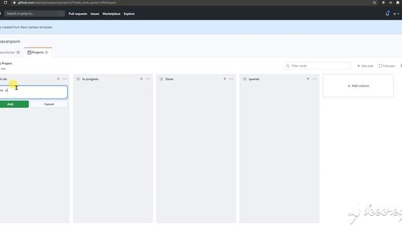The image size is (402, 226).
Task: Open Issues in the header
Action: 95,14
